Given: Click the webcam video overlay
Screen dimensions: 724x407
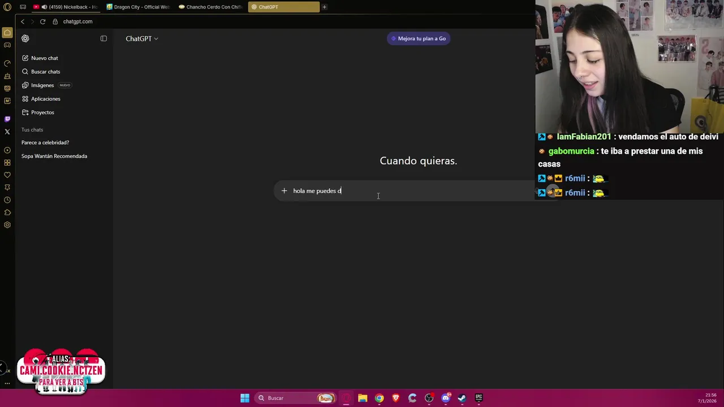Looking at the screenshot, I should (630, 66).
